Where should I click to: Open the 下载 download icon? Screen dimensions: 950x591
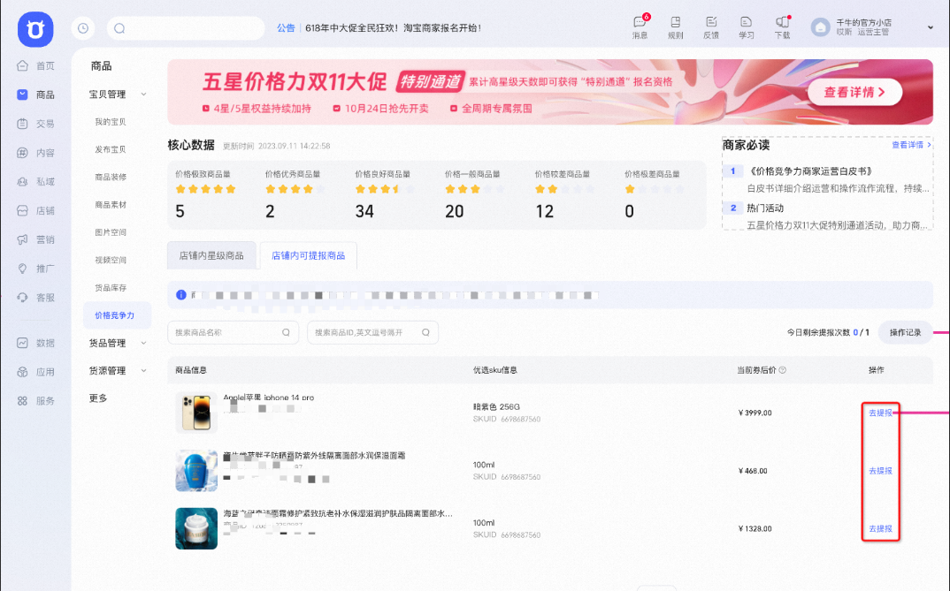point(782,27)
